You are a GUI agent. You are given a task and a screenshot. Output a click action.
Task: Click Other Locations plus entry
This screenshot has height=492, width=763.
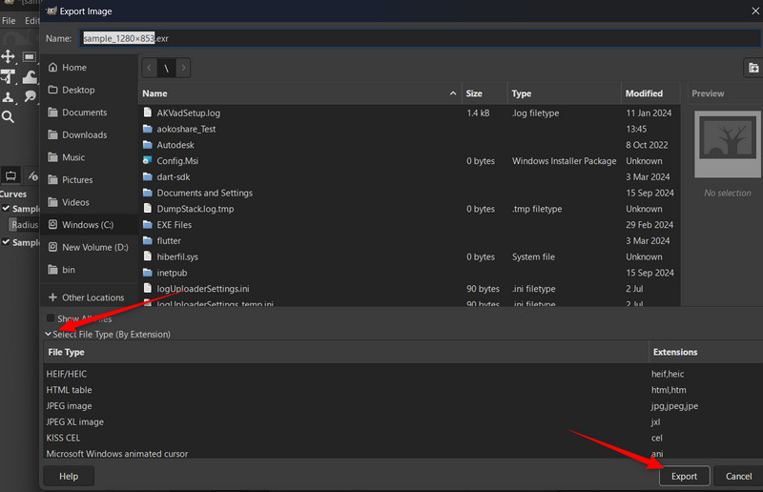tap(89, 297)
